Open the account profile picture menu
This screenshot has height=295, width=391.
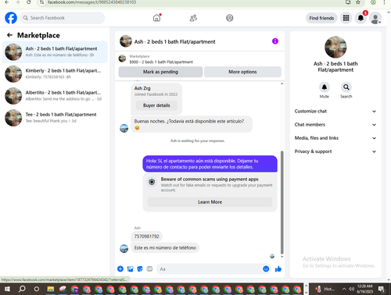point(375,18)
